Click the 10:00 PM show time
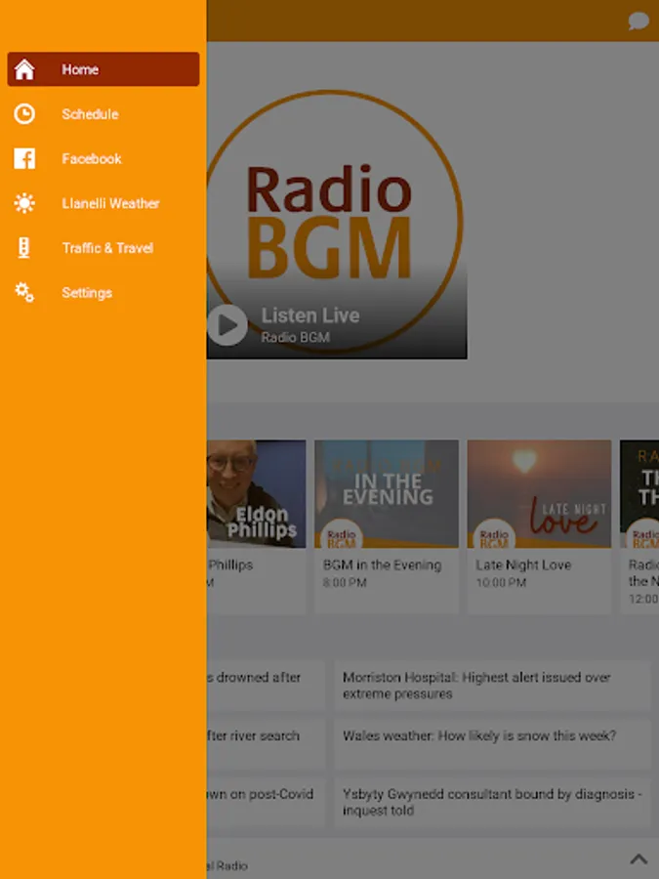The height and width of the screenshot is (879, 659). pos(501,582)
